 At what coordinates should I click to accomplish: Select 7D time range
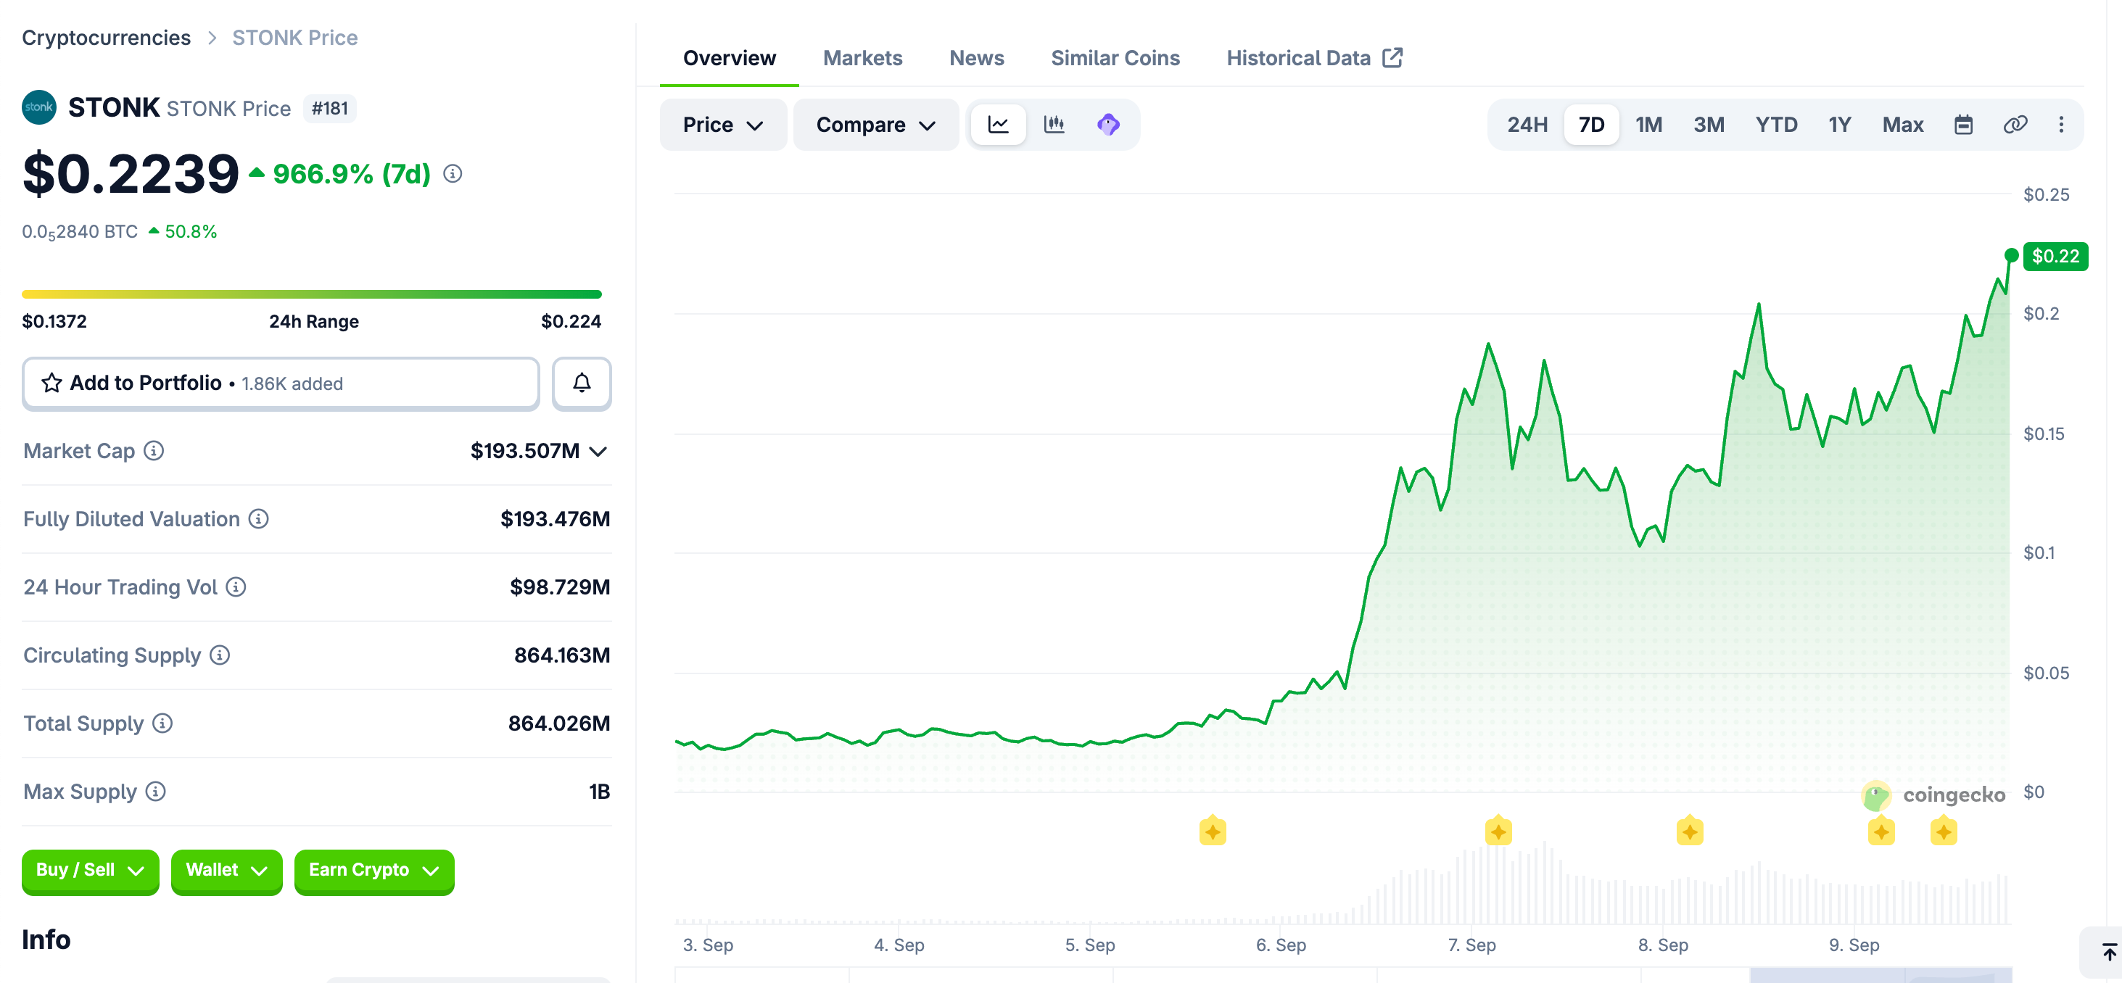[x=1590, y=124]
